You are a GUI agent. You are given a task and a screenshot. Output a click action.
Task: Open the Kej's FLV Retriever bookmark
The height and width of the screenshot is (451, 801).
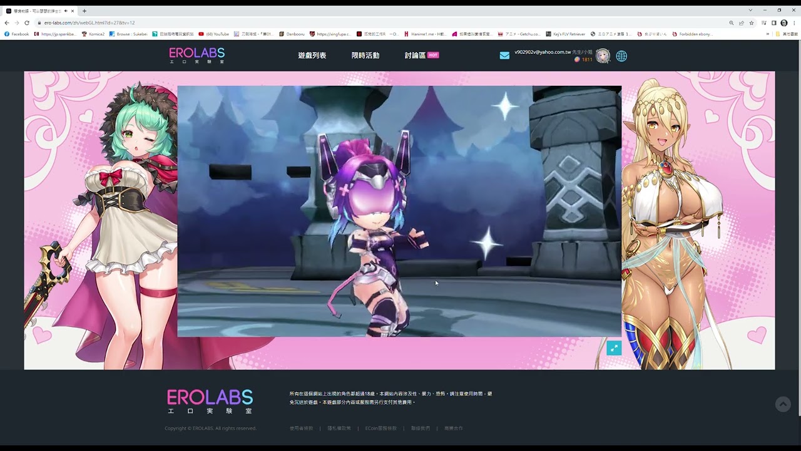[x=566, y=34]
